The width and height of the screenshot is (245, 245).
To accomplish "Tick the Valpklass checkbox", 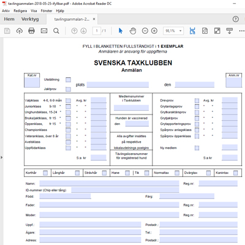I will pyautogui.click(x=68, y=100).
